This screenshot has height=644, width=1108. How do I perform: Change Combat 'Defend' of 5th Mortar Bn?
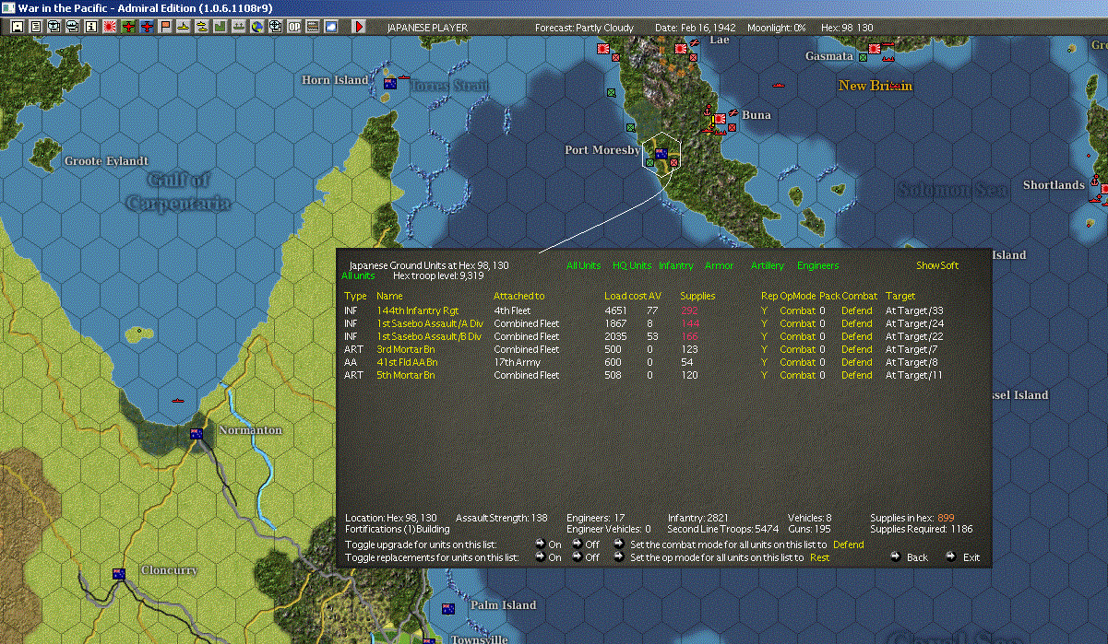pos(856,375)
